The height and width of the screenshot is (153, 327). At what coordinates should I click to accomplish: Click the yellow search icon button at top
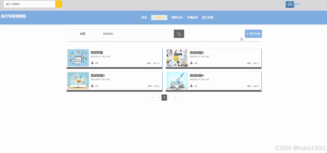[x=59, y=4]
